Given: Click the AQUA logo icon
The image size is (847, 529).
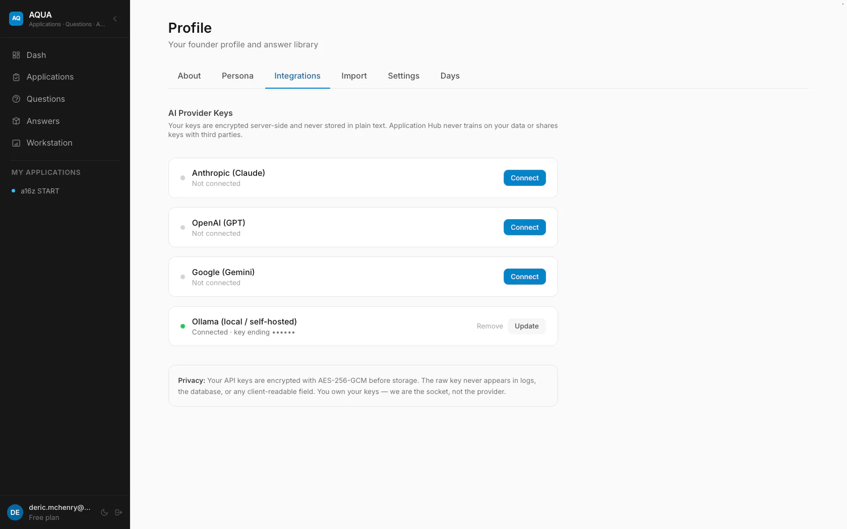Looking at the screenshot, I should coord(16,19).
